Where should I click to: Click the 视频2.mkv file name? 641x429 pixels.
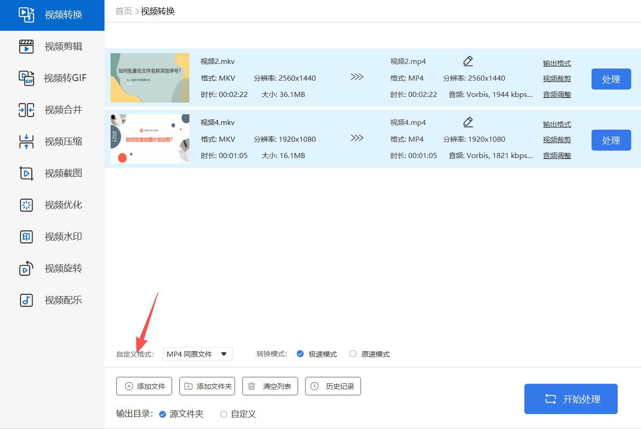pyautogui.click(x=218, y=62)
